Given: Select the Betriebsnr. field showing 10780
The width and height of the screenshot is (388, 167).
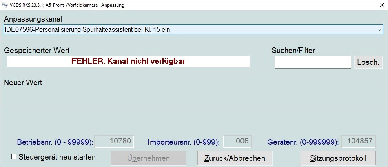Looking at the screenshot, I should click(x=115, y=142).
